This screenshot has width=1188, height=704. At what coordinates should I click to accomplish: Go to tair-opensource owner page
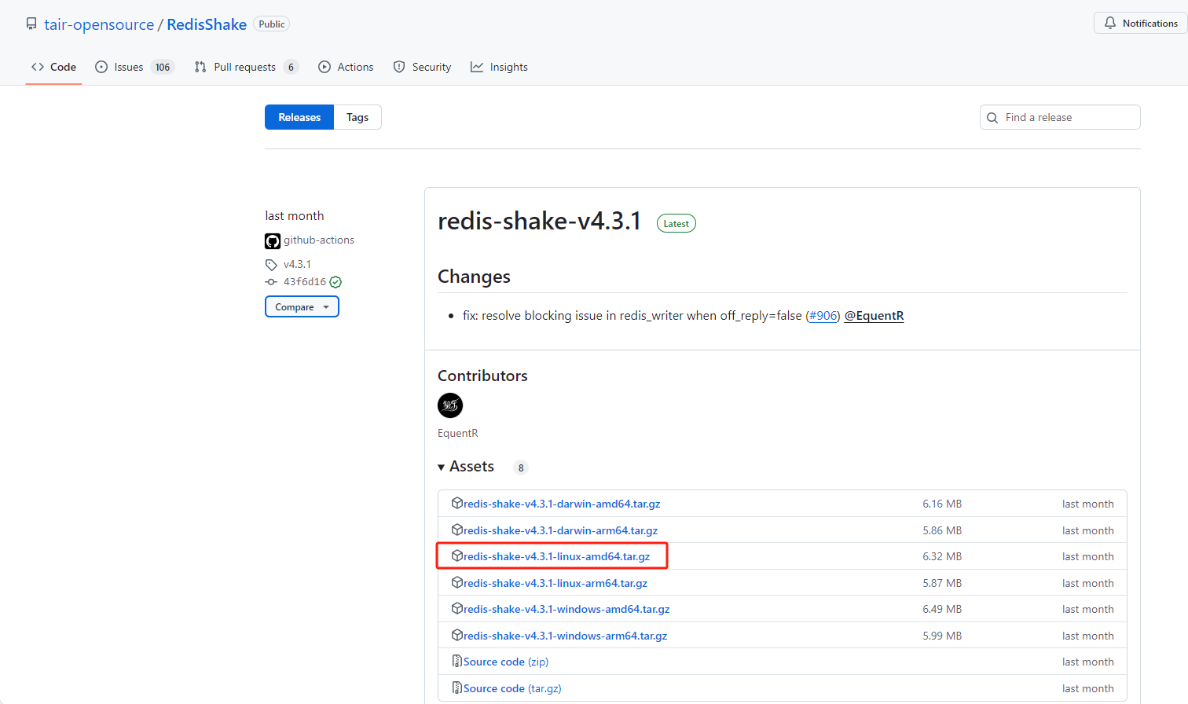click(99, 24)
